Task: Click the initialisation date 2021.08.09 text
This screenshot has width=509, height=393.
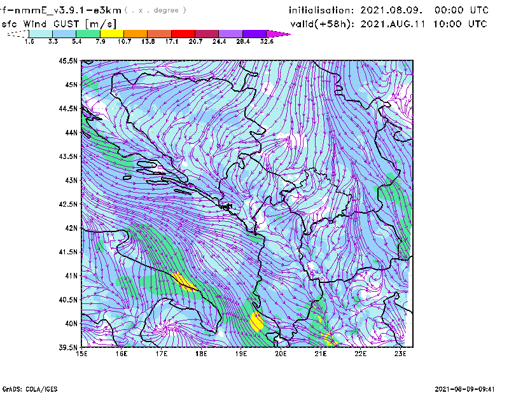Action: (x=389, y=10)
